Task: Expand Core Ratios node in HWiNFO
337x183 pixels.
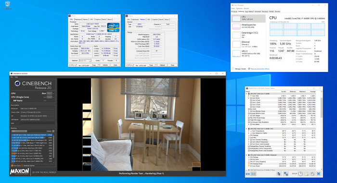Action: (249, 124)
